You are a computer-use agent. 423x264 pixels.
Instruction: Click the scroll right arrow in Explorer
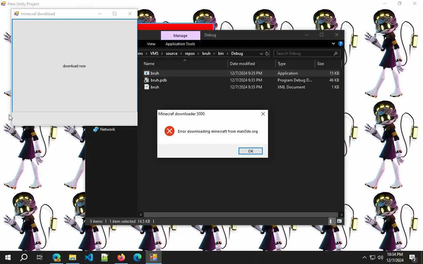click(341, 214)
